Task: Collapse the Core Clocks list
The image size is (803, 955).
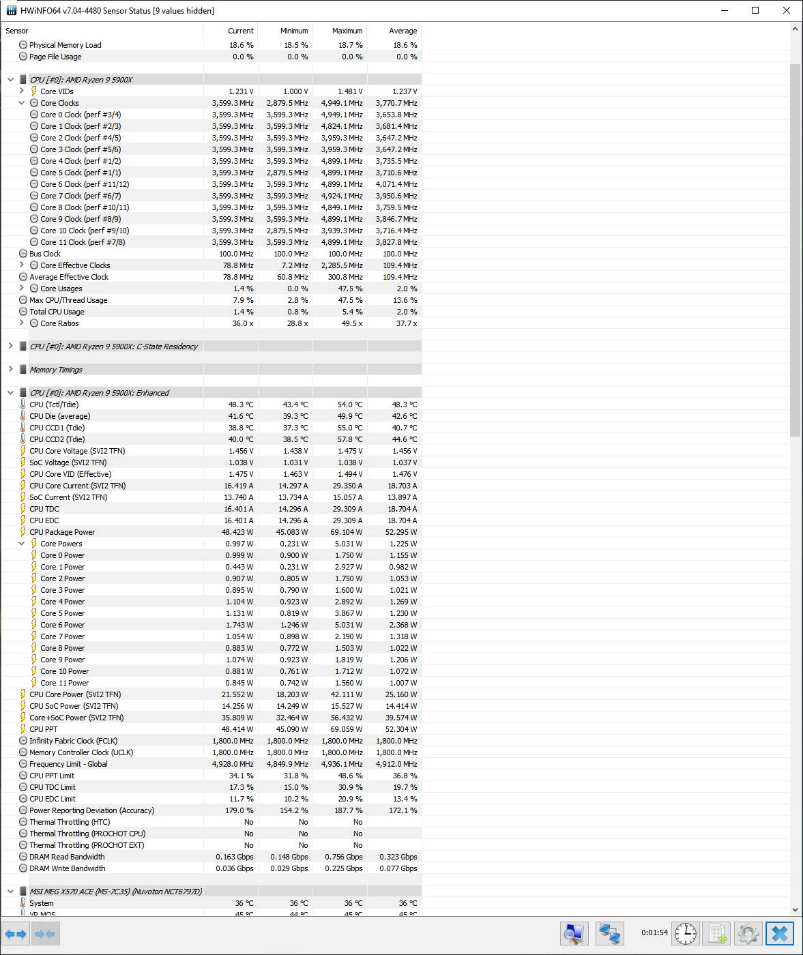Action: pyautogui.click(x=21, y=103)
